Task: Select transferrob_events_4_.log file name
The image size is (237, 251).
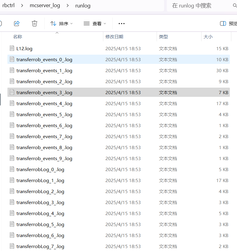Action: pos(44,103)
